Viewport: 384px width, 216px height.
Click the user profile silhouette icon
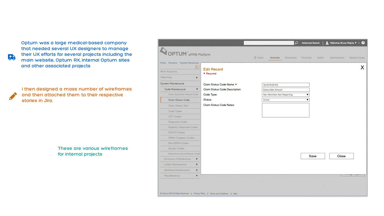[327, 43]
